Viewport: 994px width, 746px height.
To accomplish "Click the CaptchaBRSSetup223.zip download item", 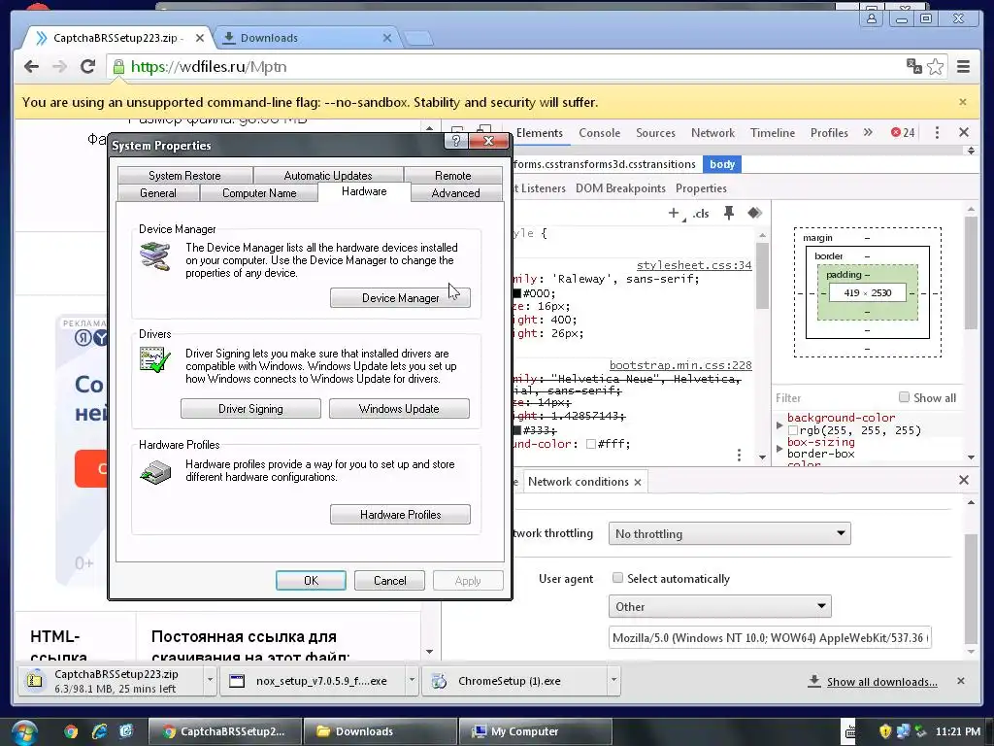I will 111,681.
